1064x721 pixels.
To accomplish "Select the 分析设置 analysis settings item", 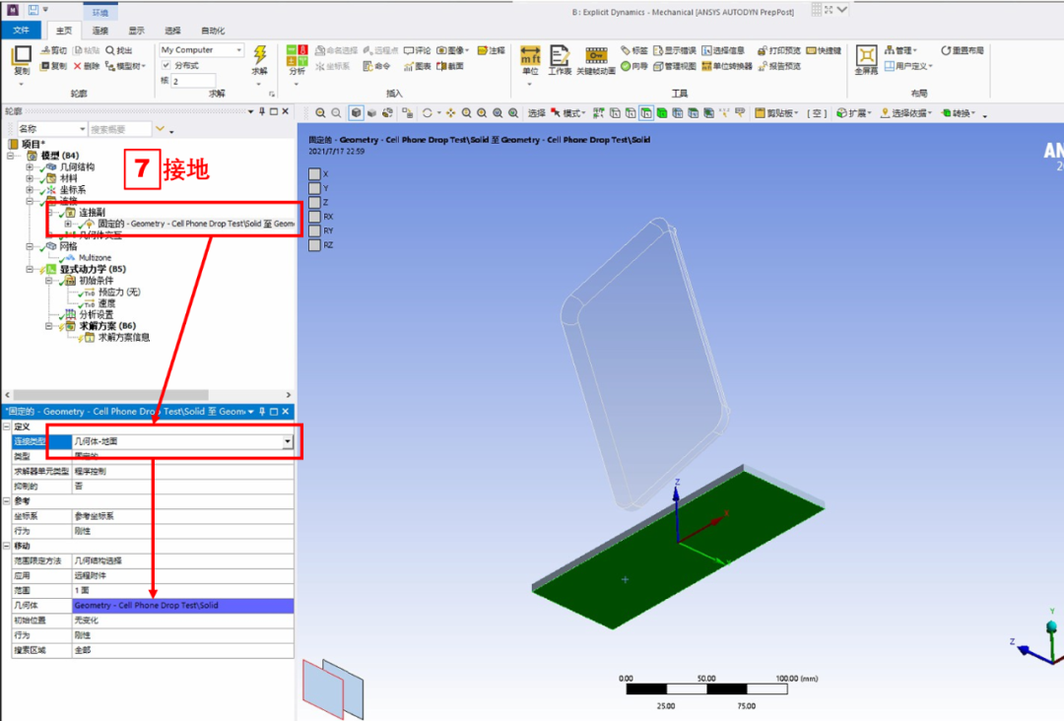I will pos(96,315).
